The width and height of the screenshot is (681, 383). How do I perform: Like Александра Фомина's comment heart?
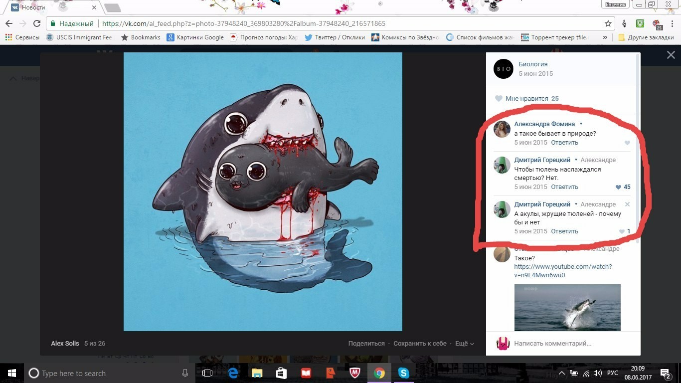click(627, 143)
